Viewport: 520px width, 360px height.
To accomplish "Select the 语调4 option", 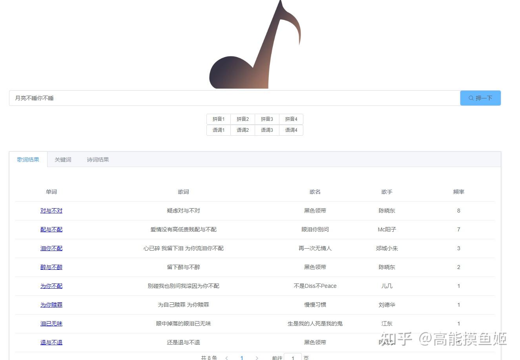I will click(291, 130).
